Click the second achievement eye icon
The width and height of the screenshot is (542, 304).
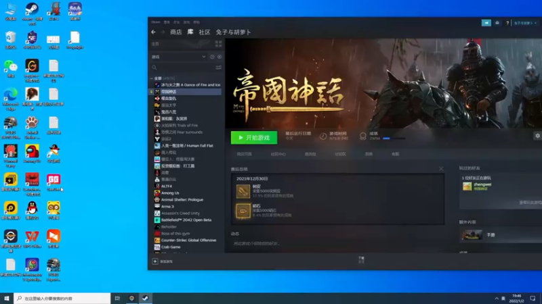[x=243, y=211]
